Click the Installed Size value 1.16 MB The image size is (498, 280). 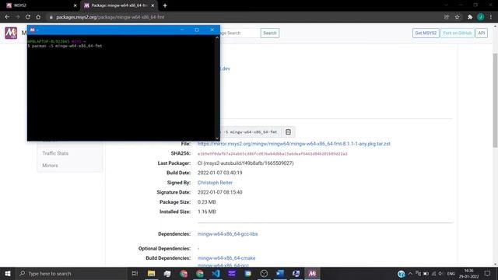click(206, 212)
